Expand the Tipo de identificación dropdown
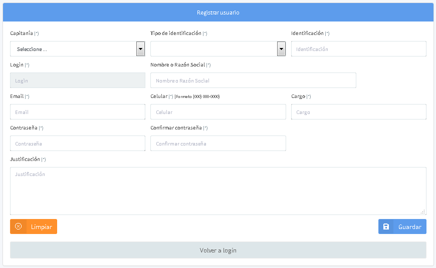Screen dimensions: 436x268 pyautogui.click(x=281, y=49)
